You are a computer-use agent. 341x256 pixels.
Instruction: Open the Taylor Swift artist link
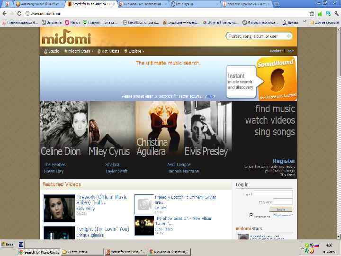point(117,171)
